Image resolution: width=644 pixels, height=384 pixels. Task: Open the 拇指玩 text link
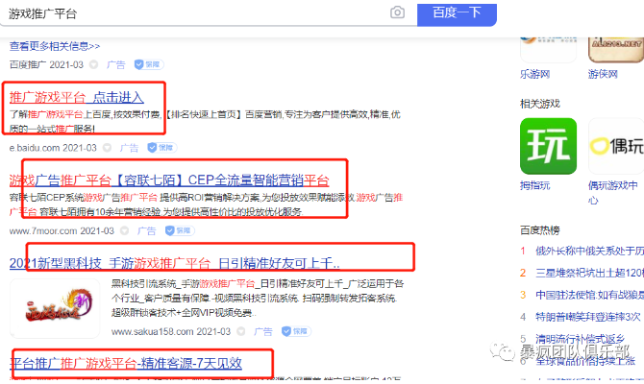pos(534,185)
